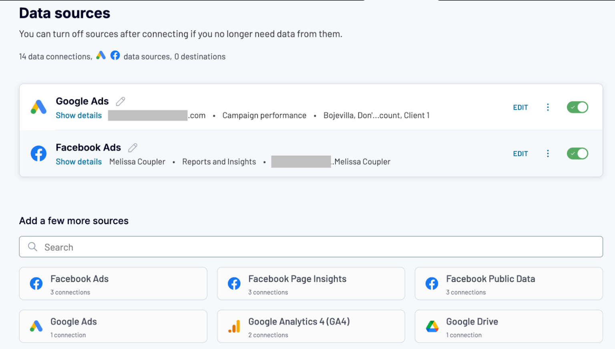Click the search magnifier icon
This screenshot has width=615, height=349.
[33, 247]
